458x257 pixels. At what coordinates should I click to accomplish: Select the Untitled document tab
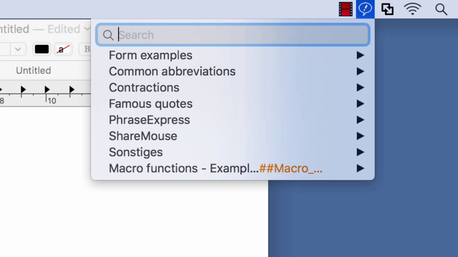pyautogui.click(x=33, y=71)
